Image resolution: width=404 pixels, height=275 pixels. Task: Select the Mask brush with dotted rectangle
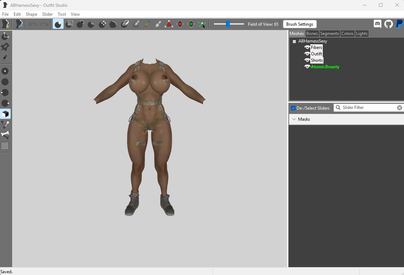(69, 24)
